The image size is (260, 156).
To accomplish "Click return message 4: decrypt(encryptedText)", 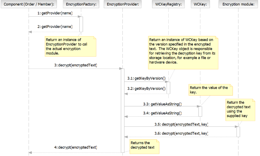I will tap(75, 147).
